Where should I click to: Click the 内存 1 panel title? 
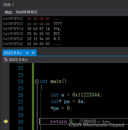(9, 5)
